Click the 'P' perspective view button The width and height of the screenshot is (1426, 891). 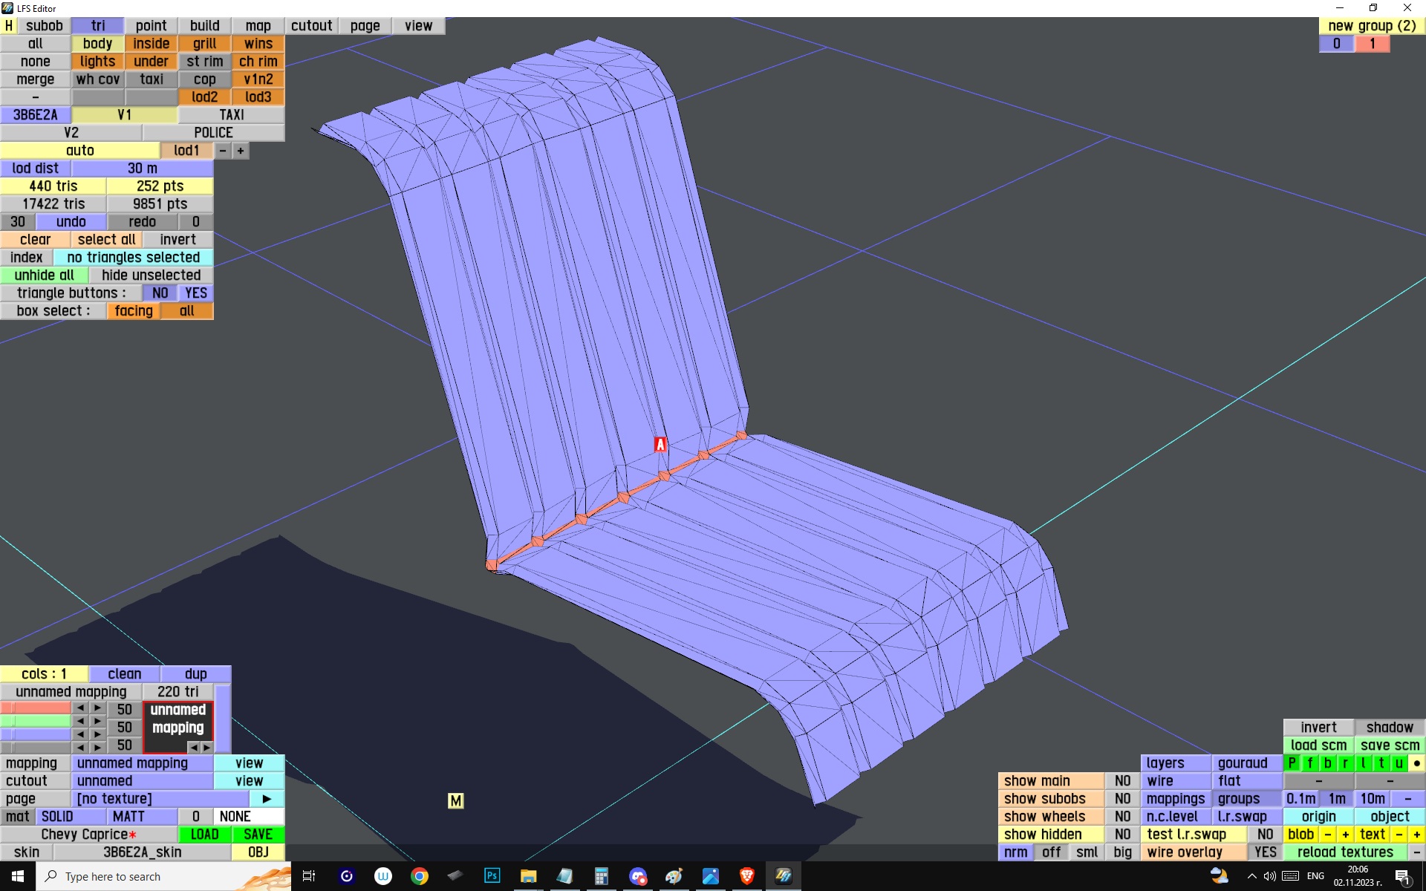1292,763
